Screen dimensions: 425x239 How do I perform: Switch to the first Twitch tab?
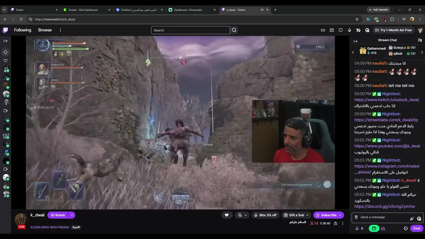34,10
